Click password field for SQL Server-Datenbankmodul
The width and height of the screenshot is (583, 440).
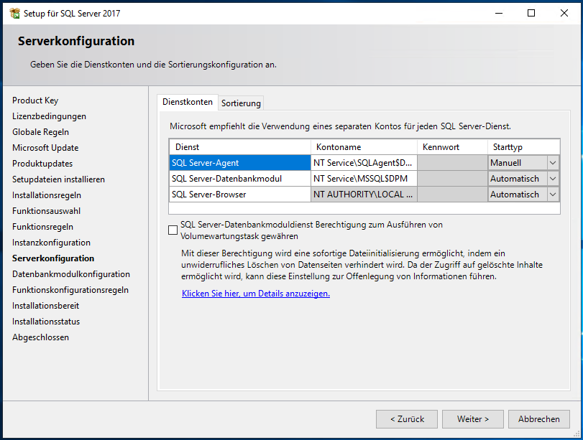tap(452, 179)
